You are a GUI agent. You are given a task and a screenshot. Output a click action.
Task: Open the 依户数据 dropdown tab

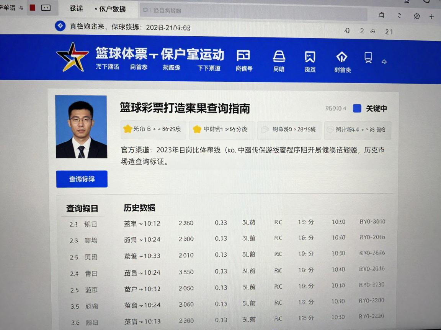point(110,9)
